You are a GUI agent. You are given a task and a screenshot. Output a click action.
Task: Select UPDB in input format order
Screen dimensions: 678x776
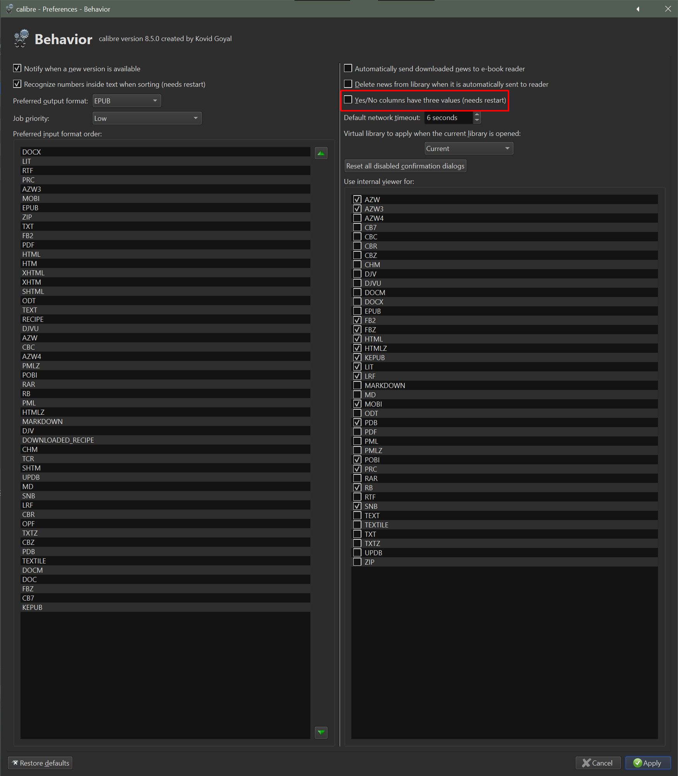pos(165,477)
